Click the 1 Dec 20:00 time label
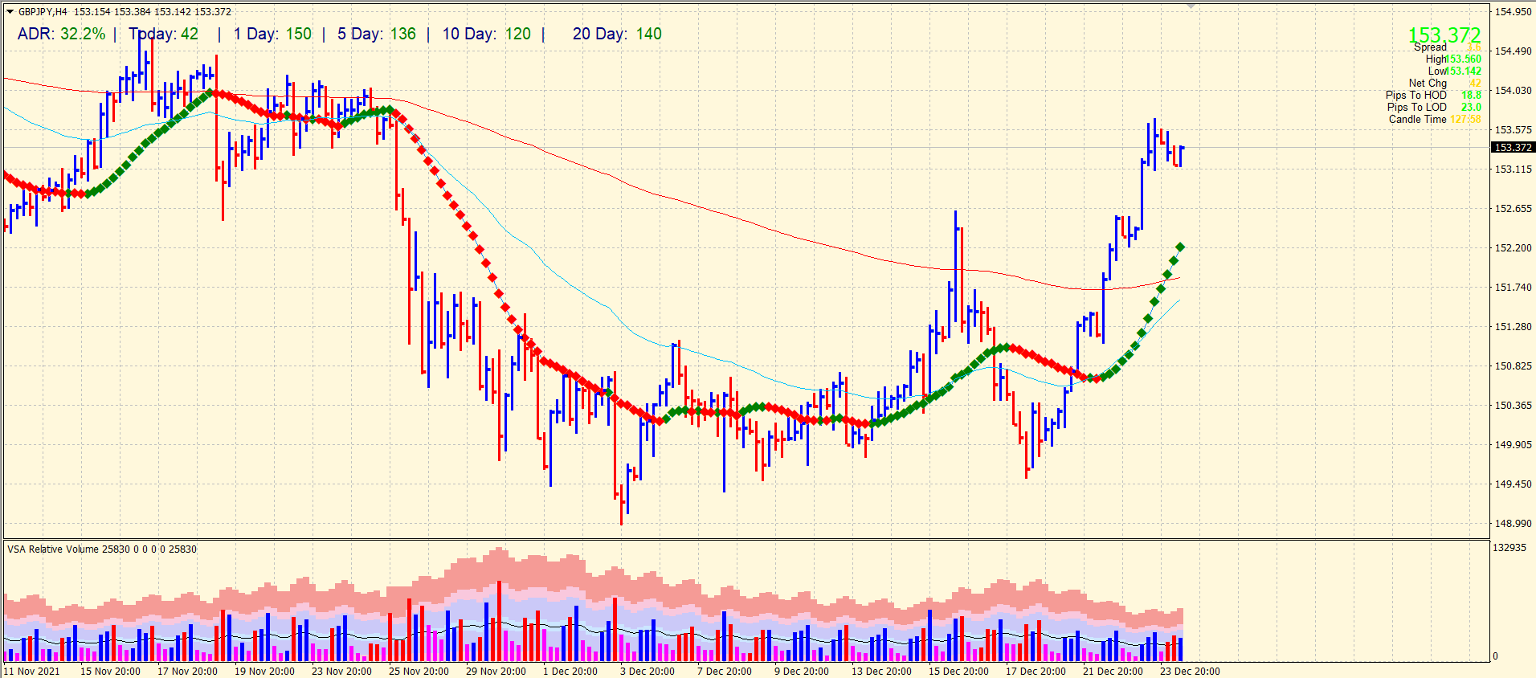This screenshot has height=678, width=1536. click(570, 672)
